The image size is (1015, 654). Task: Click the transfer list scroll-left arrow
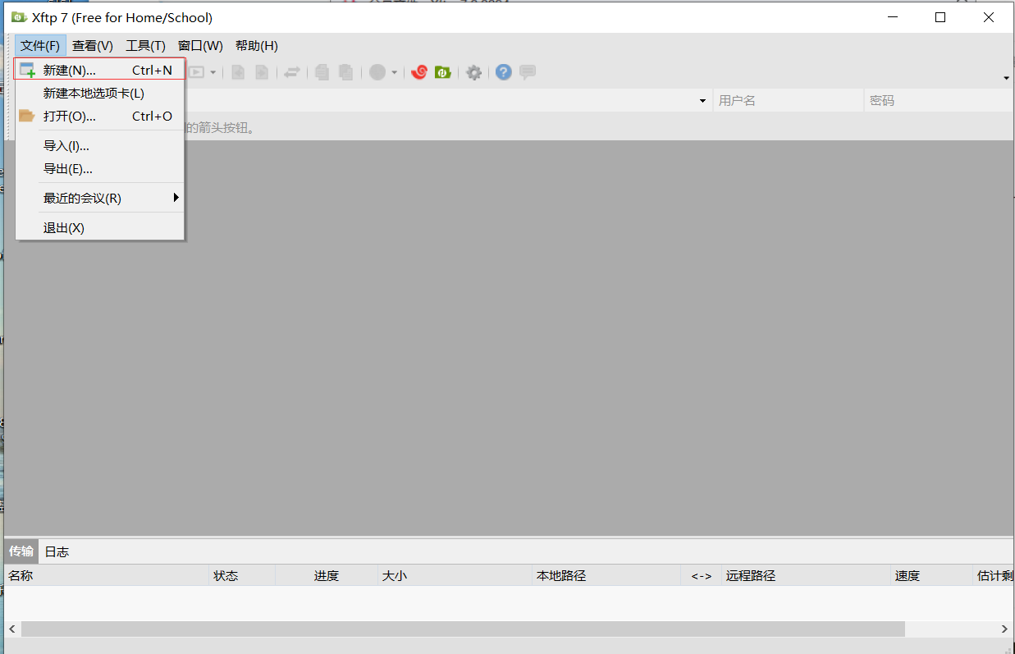[12, 629]
